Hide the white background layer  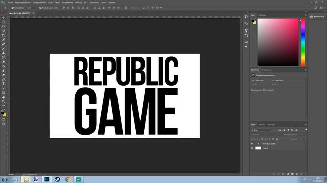tap(252, 148)
